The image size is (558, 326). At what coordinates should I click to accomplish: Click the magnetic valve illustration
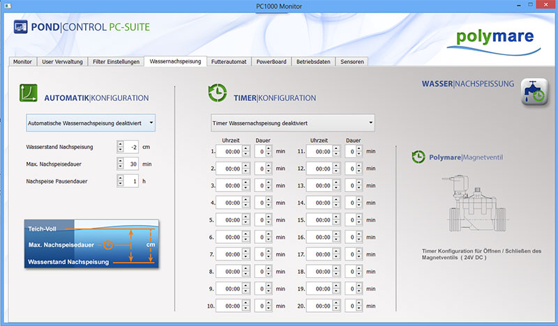[474, 205]
